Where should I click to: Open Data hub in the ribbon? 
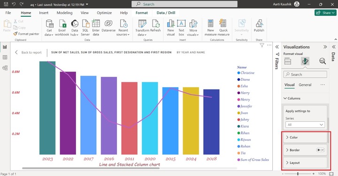tap(74, 28)
